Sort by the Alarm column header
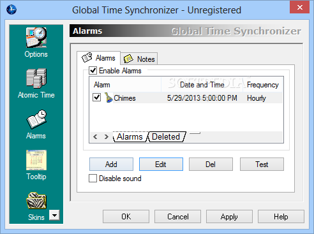The width and height of the screenshot is (314, 234). point(125,85)
